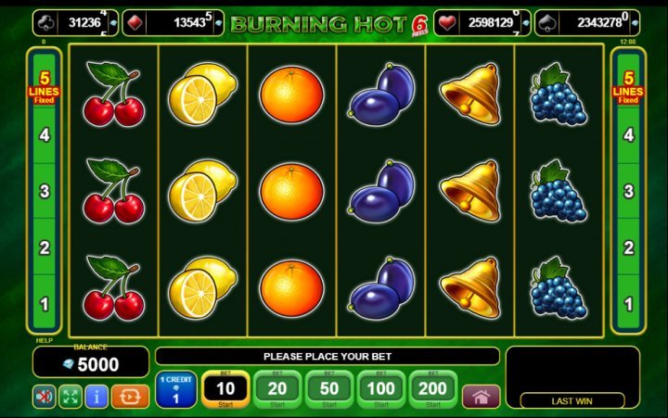The image size is (668, 418).
Task: Toggle fullscreen mode with green arrows icon
Action: point(71,397)
